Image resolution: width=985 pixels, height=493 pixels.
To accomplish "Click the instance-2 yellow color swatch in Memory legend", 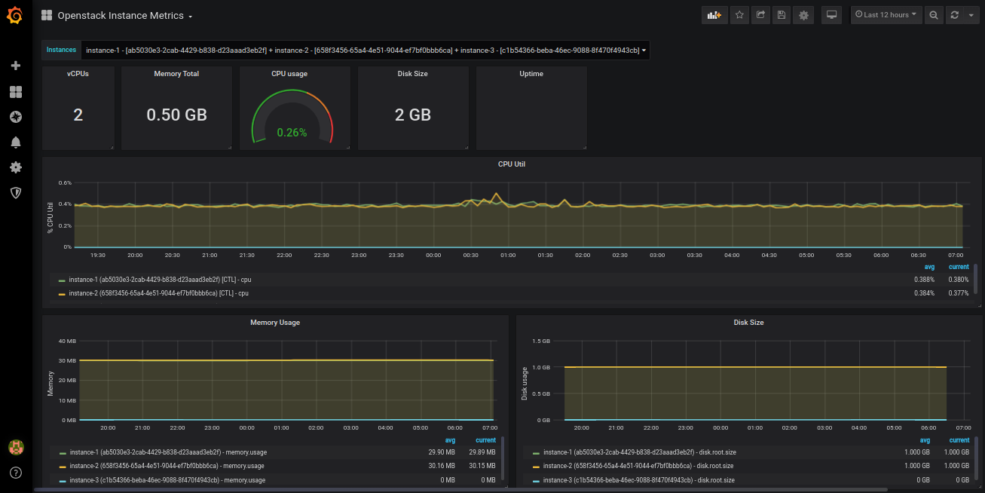I will 62,467.
